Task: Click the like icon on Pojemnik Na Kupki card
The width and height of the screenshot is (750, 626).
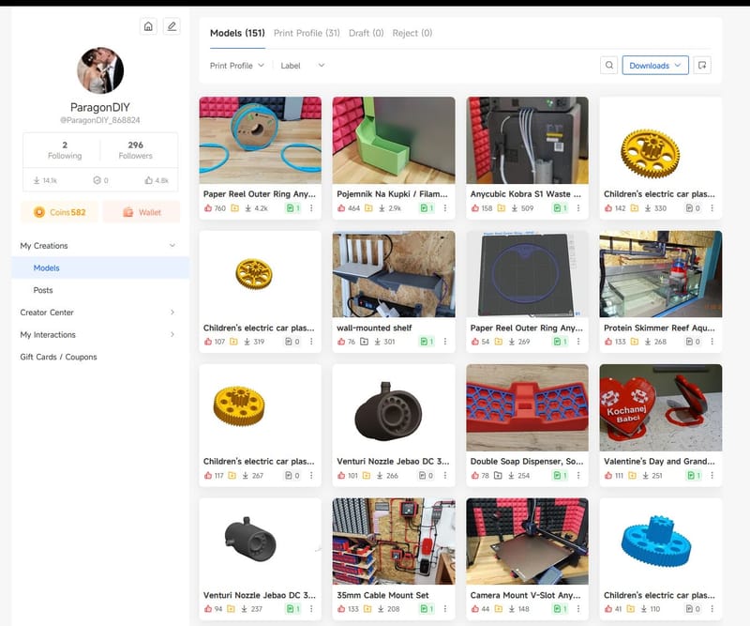Action: coord(341,208)
